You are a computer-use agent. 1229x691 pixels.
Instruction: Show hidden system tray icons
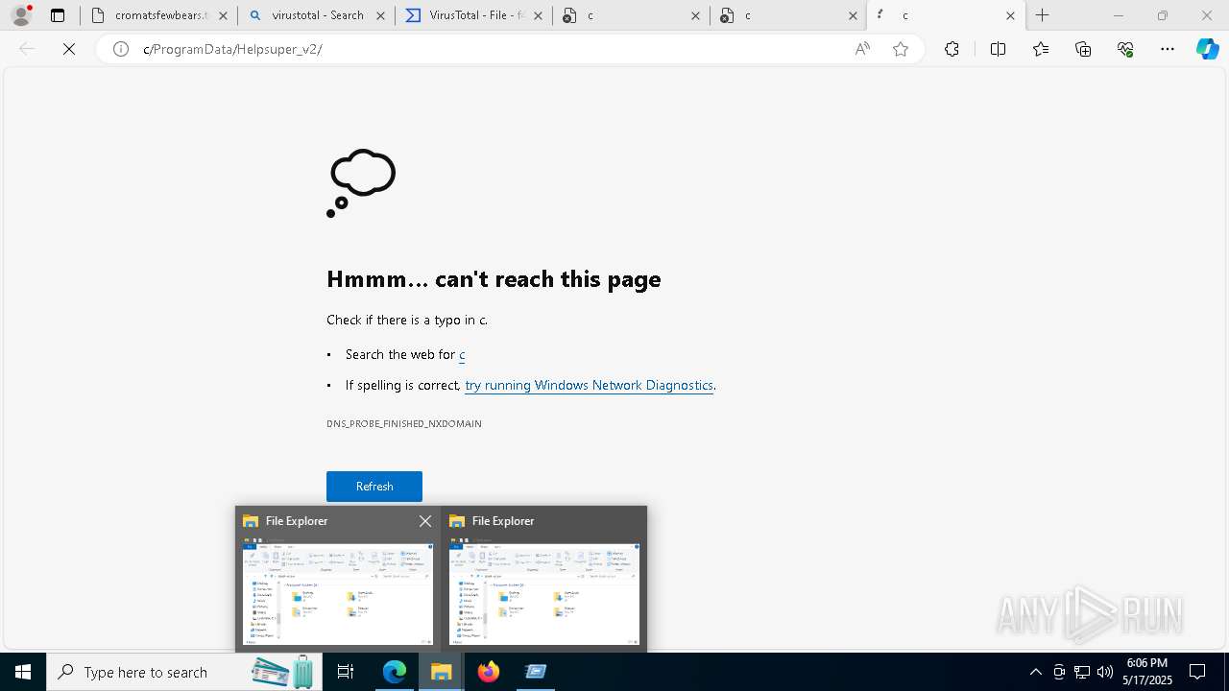[x=1035, y=672]
